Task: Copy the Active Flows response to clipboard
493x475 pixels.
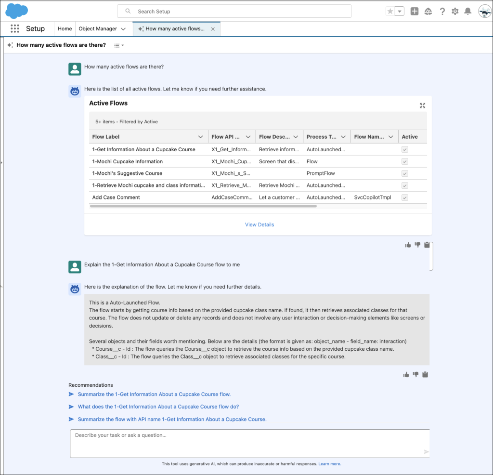Action: pyautogui.click(x=427, y=245)
